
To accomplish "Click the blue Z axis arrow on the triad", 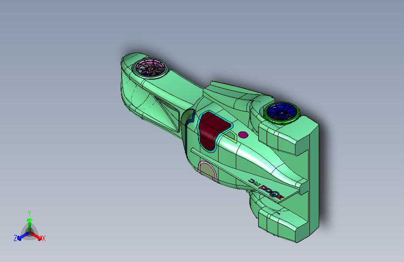I will coord(23,236).
